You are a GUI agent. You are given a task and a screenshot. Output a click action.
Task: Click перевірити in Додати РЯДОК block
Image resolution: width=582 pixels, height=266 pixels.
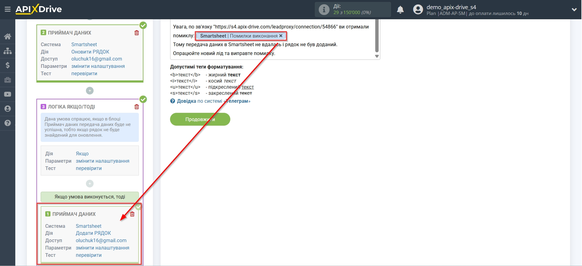tap(89, 255)
